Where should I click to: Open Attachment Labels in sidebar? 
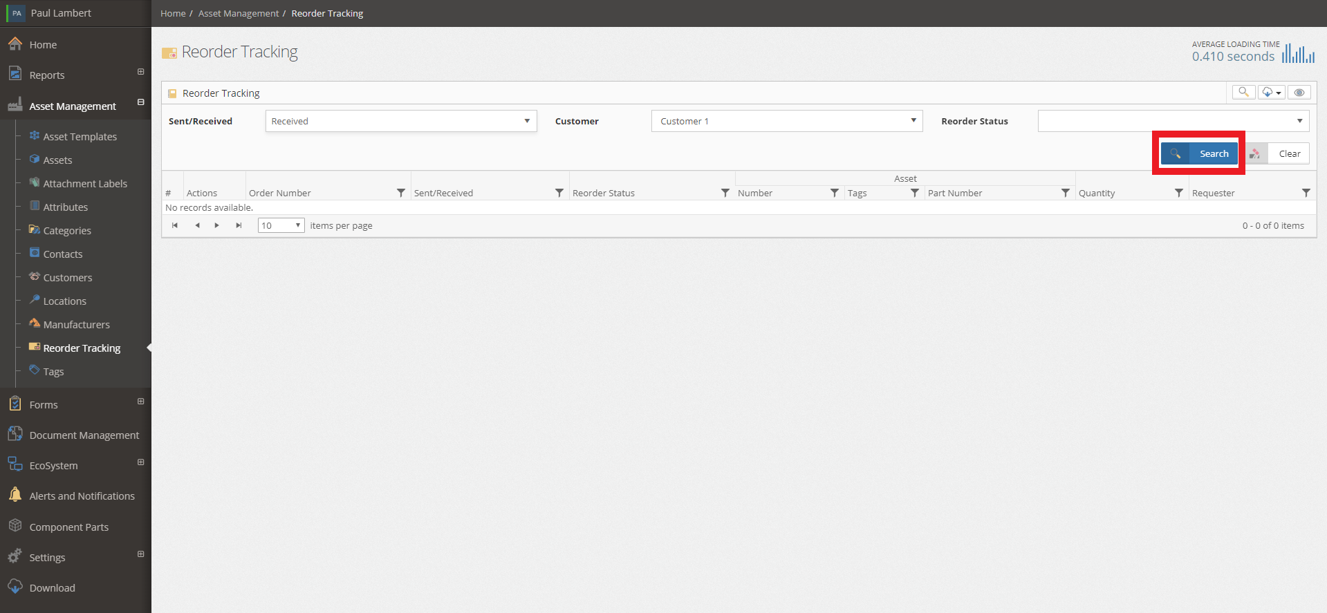[x=85, y=184]
